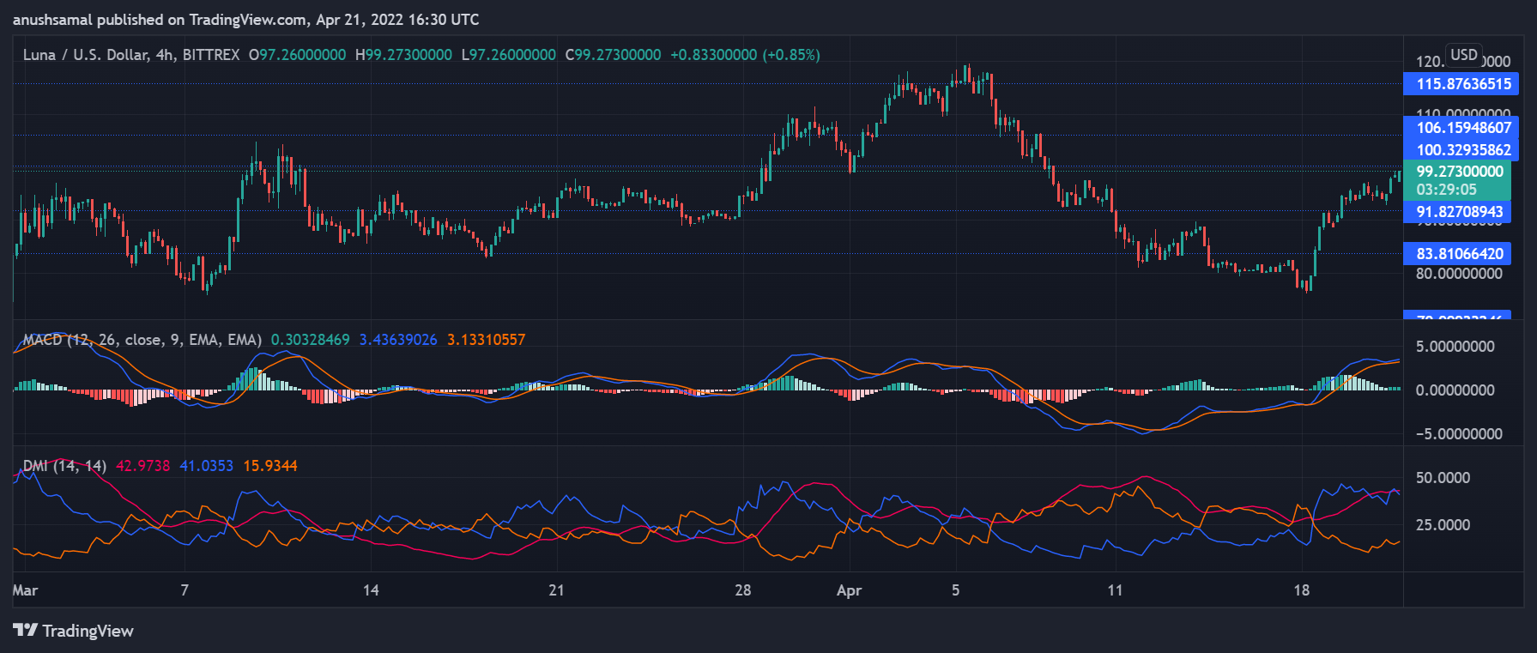Click the 100.32935862 price level label
This screenshot has width=1537, height=653.
coord(1462,150)
